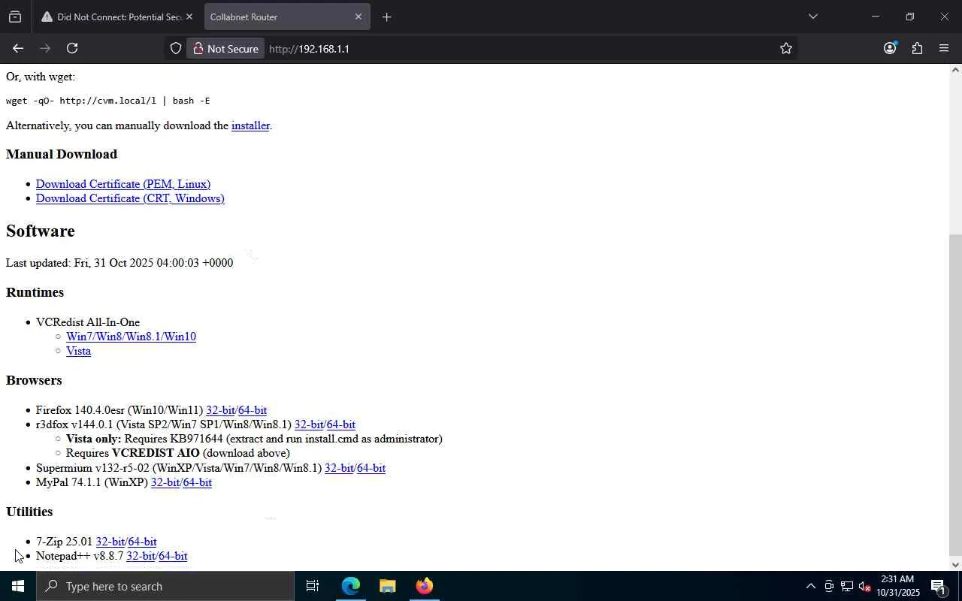Download Supermium 64-bit
The width and height of the screenshot is (962, 601).
[371, 468]
